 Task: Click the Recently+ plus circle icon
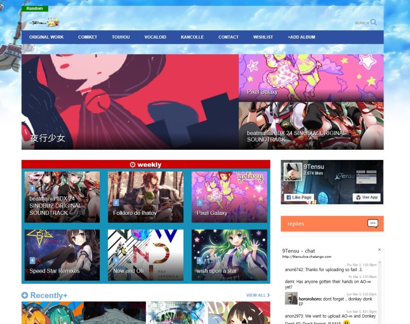coord(25,295)
